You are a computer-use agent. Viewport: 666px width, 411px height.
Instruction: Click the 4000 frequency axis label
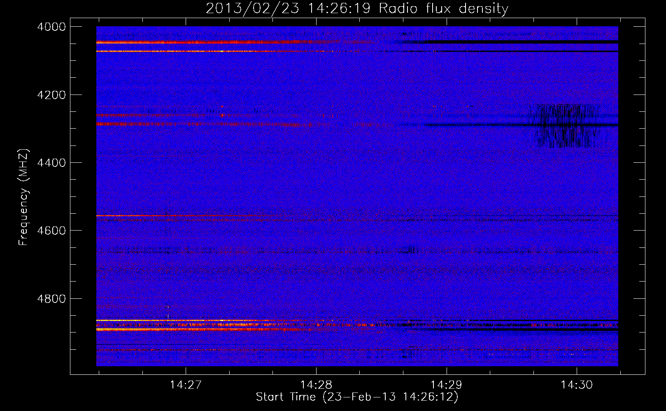click(x=51, y=27)
